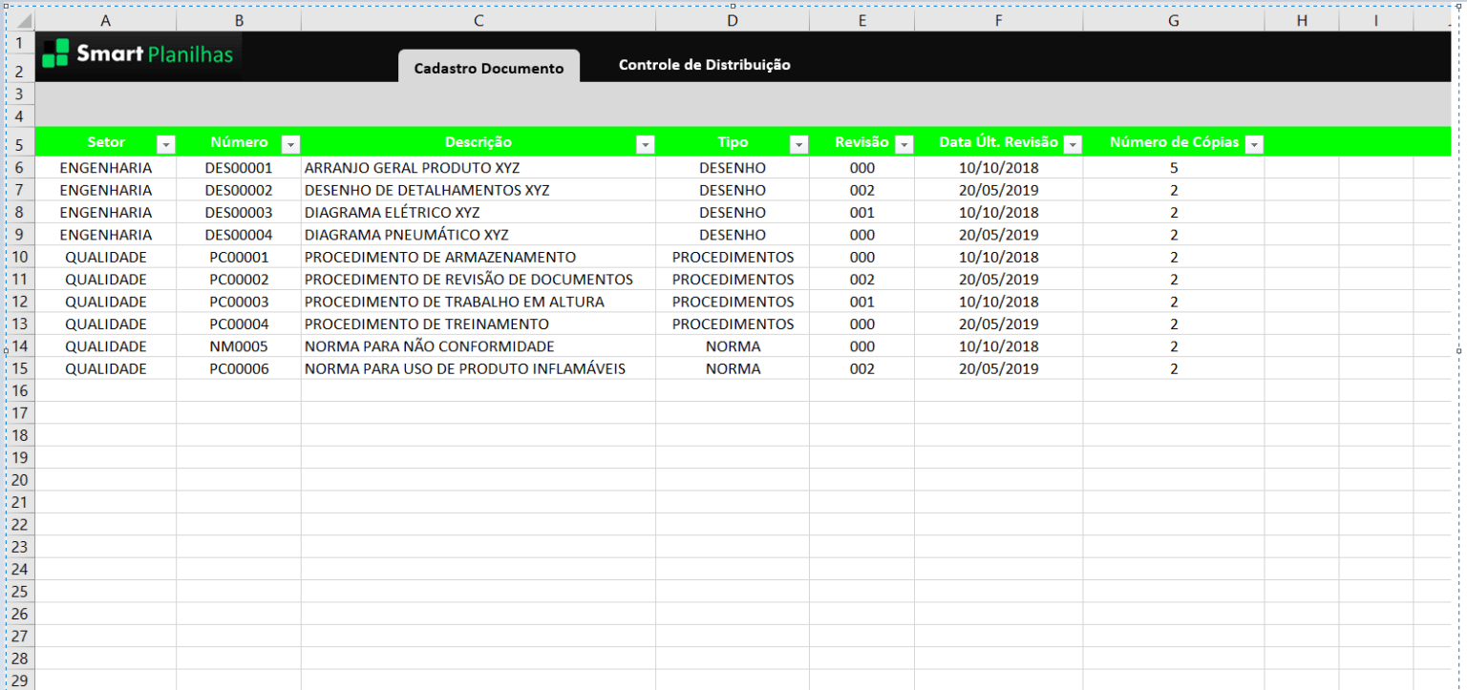Viewport: 1467px width, 690px height.
Task: Open the Setor filter dropdown
Action: pos(166,144)
